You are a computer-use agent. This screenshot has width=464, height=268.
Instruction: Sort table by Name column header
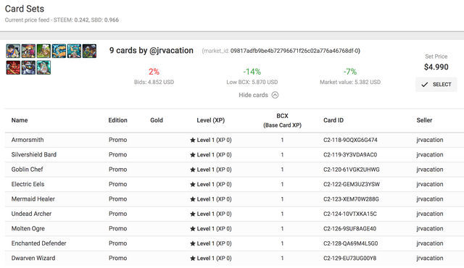pos(20,120)
